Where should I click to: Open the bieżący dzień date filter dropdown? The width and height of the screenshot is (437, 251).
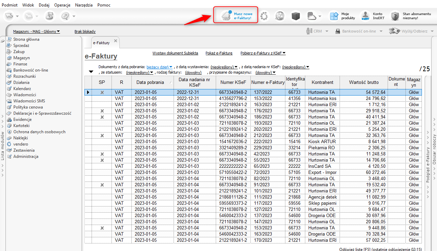(x=160, y=67)
